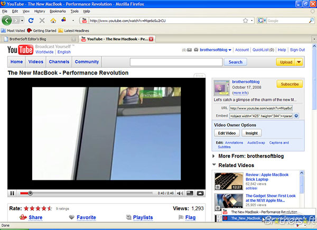Viewport: 317px width, 230px height.
Task: Select the video URL text field
Action: coord(261,108)
